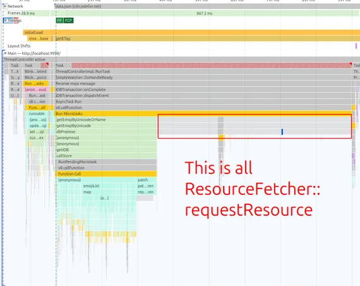This screenshot has width=360, height=286.
Task: Select the Blink...point entry
Action: click(x=36, y=78)
